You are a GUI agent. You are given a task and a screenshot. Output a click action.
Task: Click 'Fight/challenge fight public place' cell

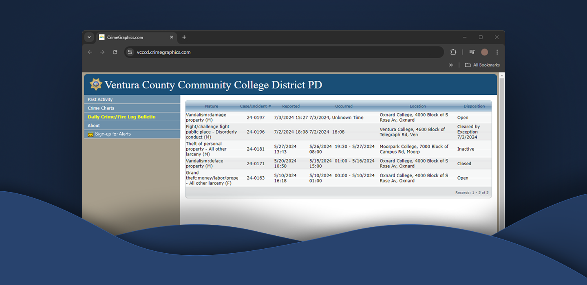[211, 132]
